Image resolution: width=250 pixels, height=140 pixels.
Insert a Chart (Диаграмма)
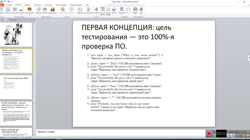click(x=53, y=10)
